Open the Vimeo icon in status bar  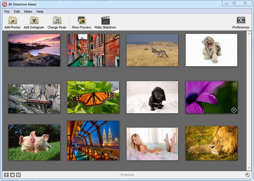point(18,175)
